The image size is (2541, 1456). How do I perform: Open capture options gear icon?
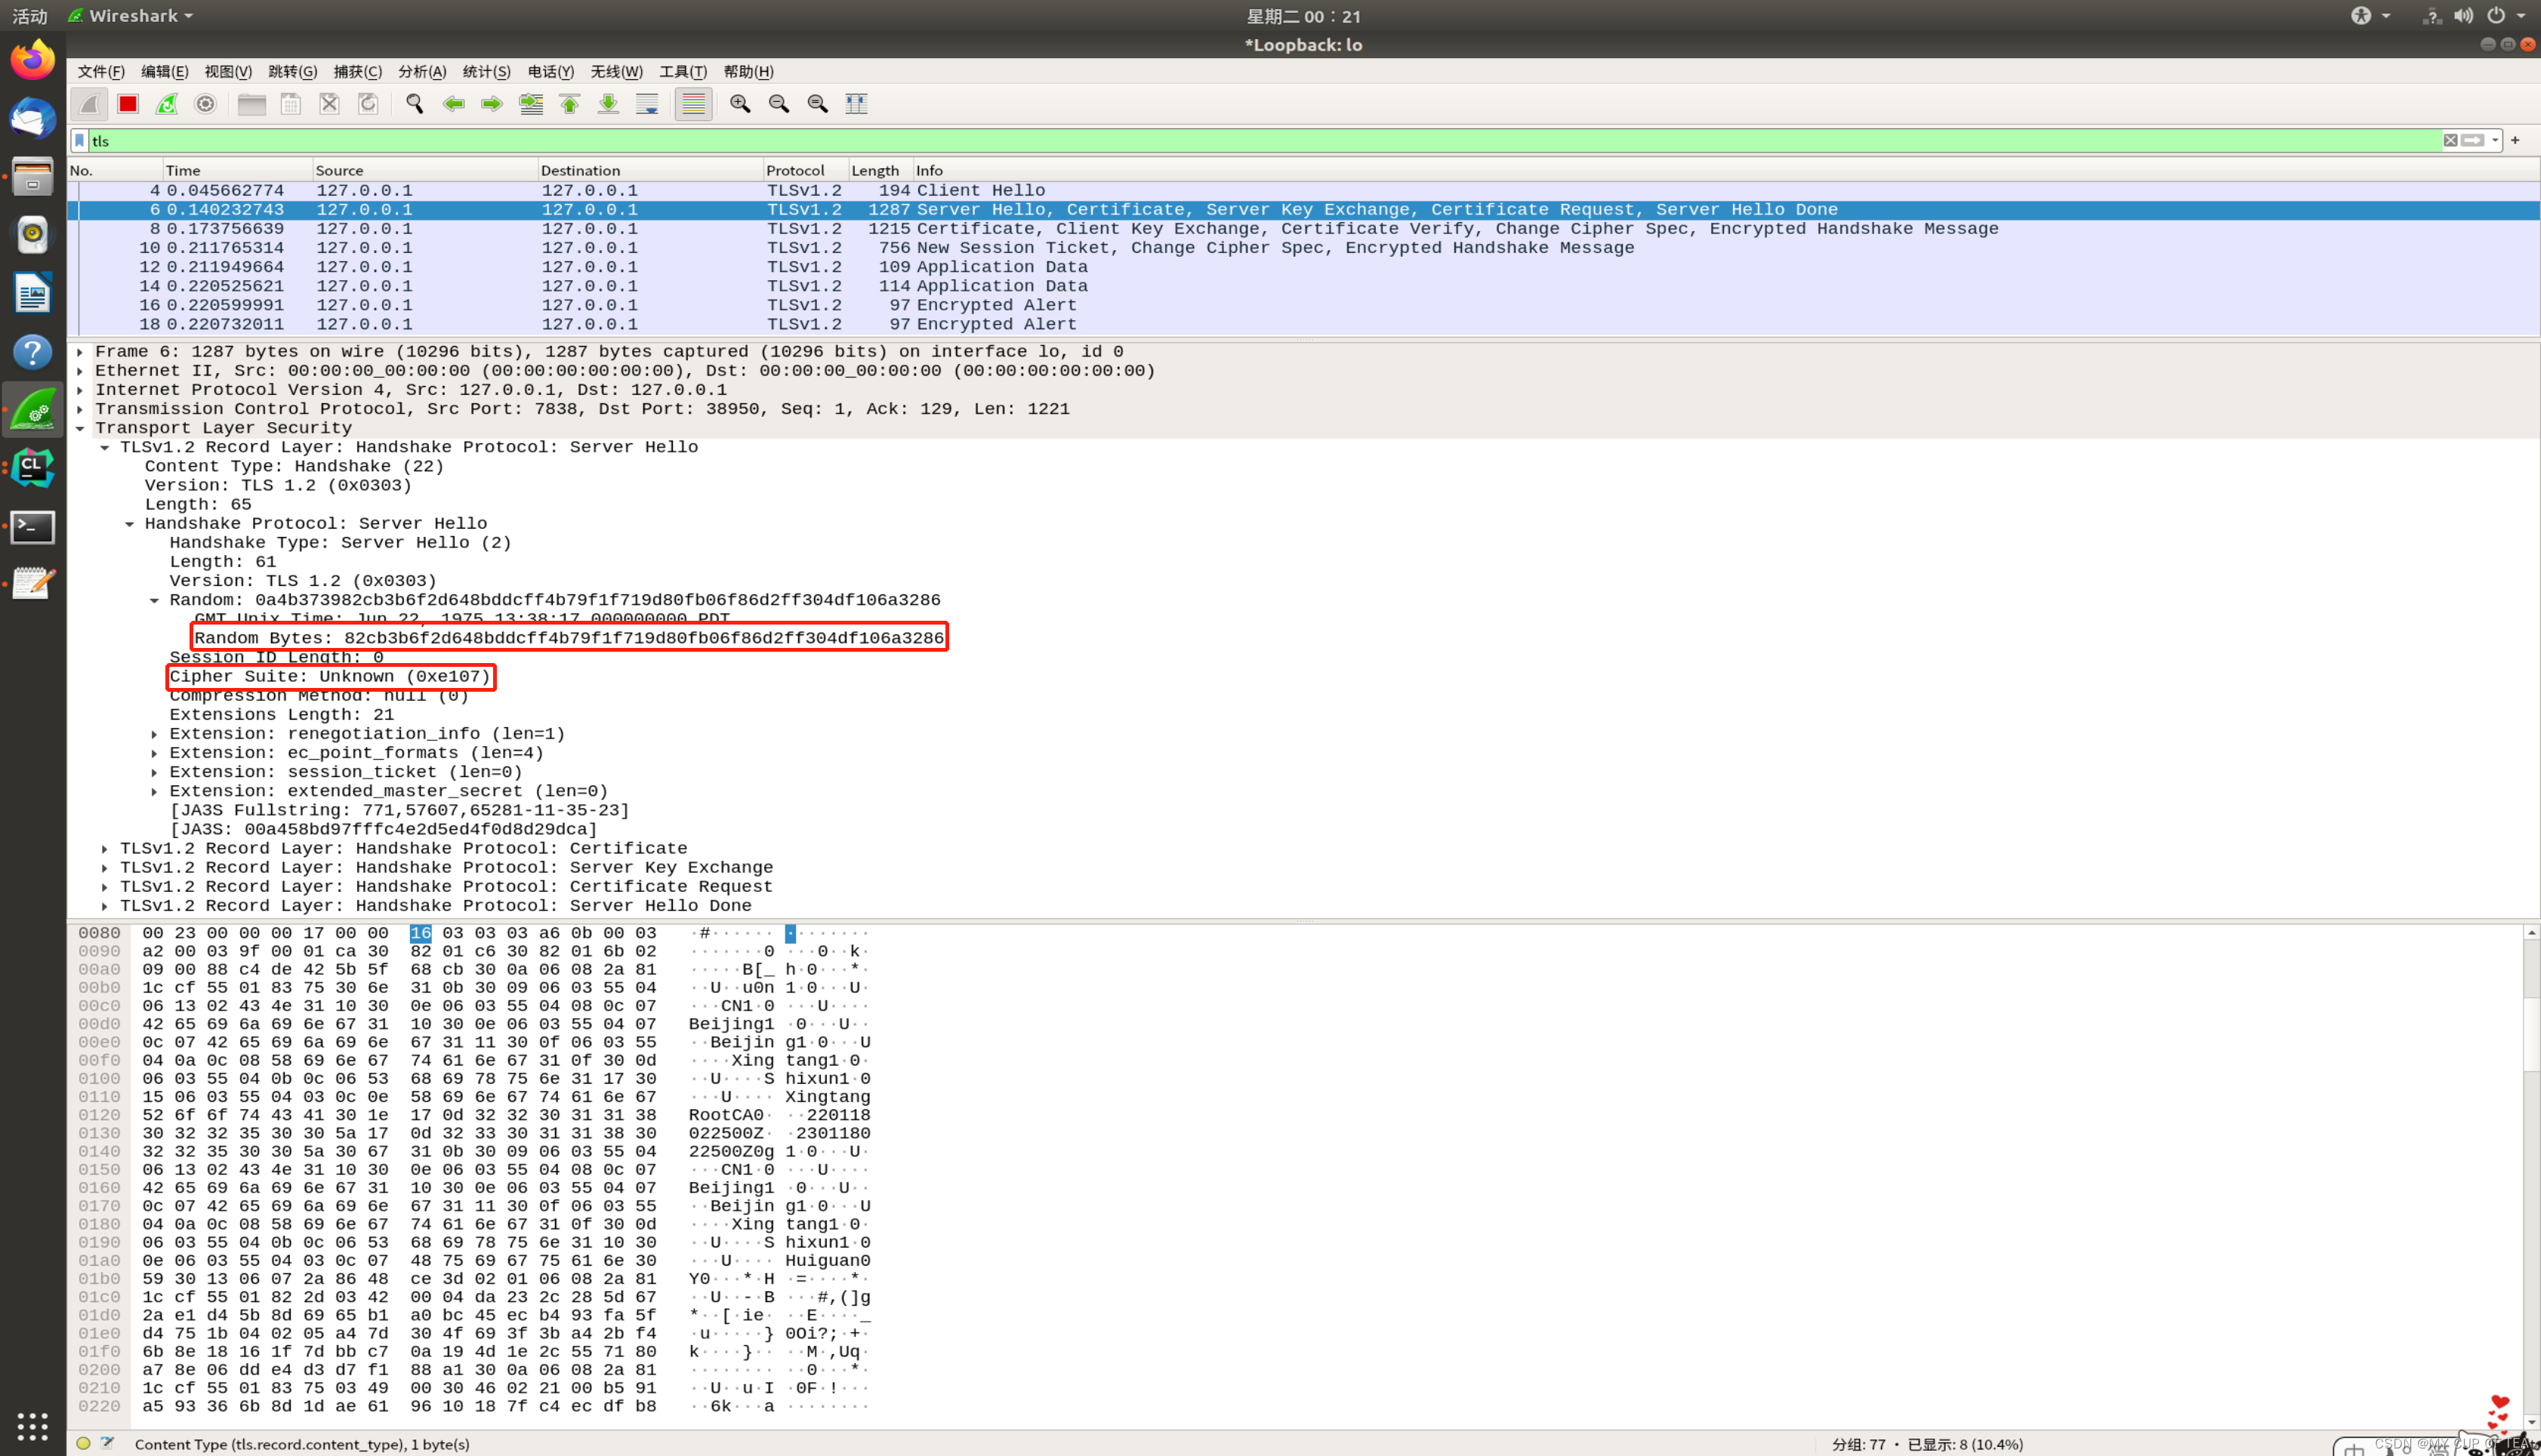[x=206, y=104]
